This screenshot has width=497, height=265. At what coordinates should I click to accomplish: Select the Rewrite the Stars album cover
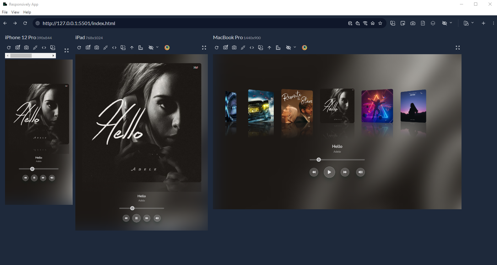coord(297,106)
